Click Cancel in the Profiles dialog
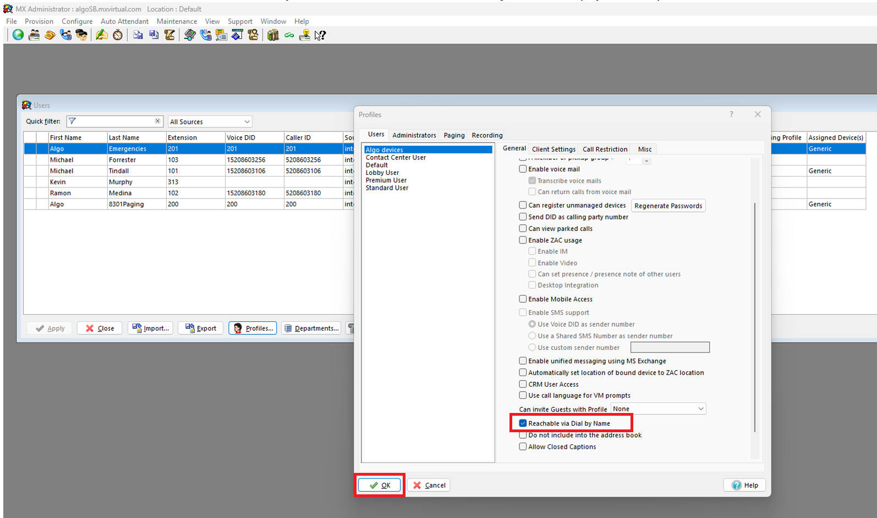This screenshot has height=518, width=877. point(429,485)
